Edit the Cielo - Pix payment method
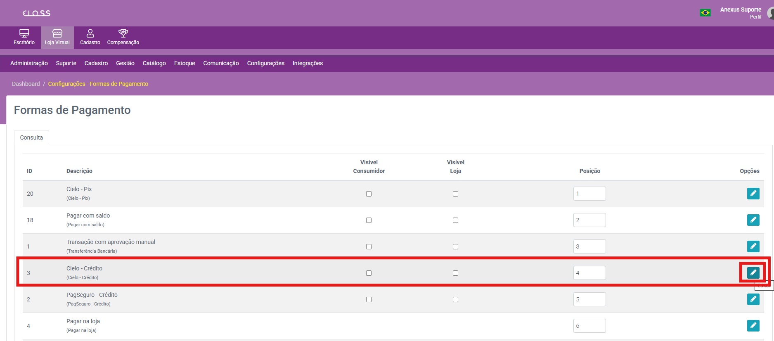Image resolution: width=774 pixels, height=341 pixels. (x=753, y=194)
